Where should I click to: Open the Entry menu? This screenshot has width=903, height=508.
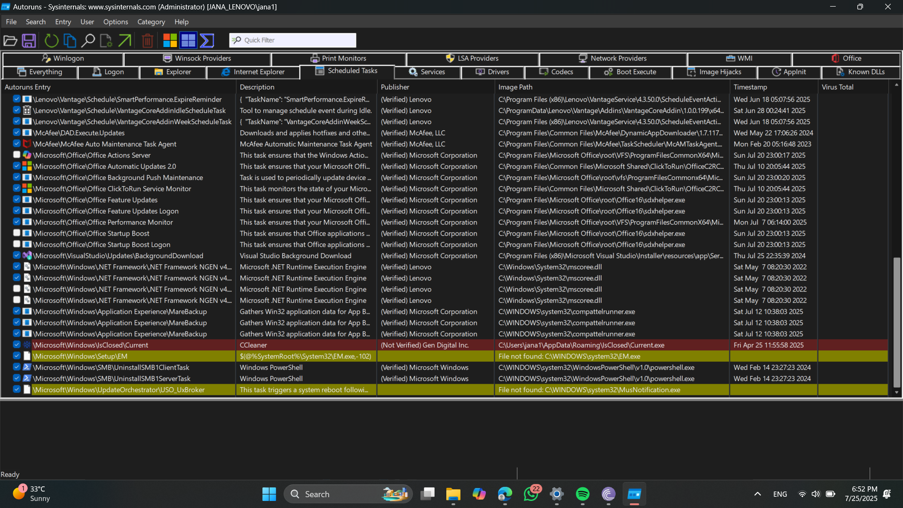click(x=63, y=22)
